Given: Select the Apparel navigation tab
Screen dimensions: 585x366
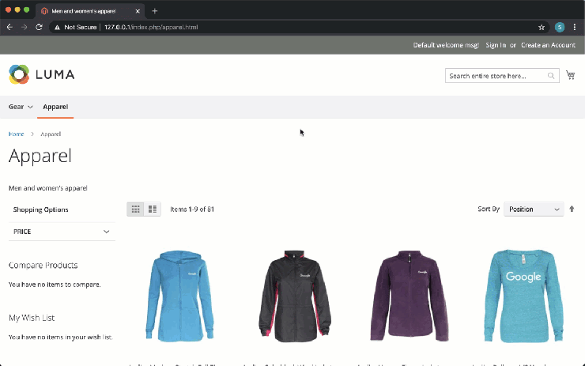Looking at the screenshot, I should [55, 107].
